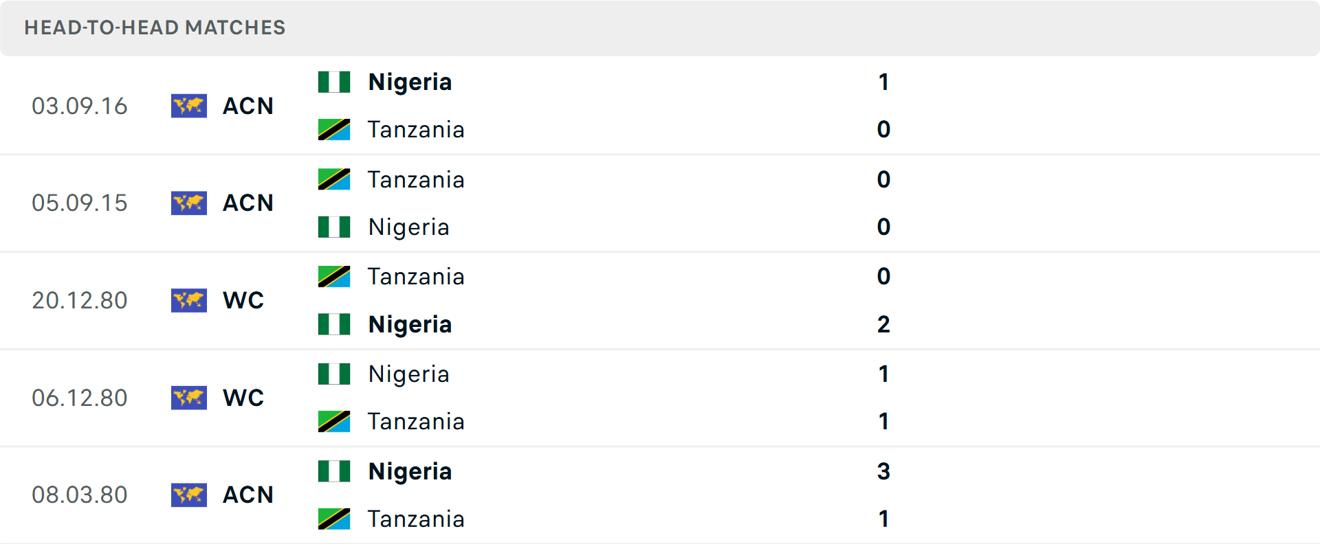This screenshot has height=544, width=1320.
Task: Open Tanzania team in 06.12.80 match
Action: point(416,422)
